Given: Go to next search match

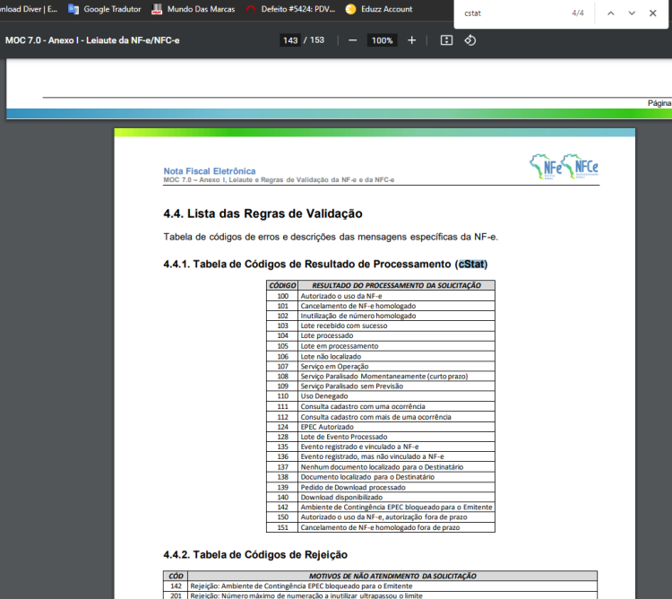Looking at the screenshot, I should (632, 13).
